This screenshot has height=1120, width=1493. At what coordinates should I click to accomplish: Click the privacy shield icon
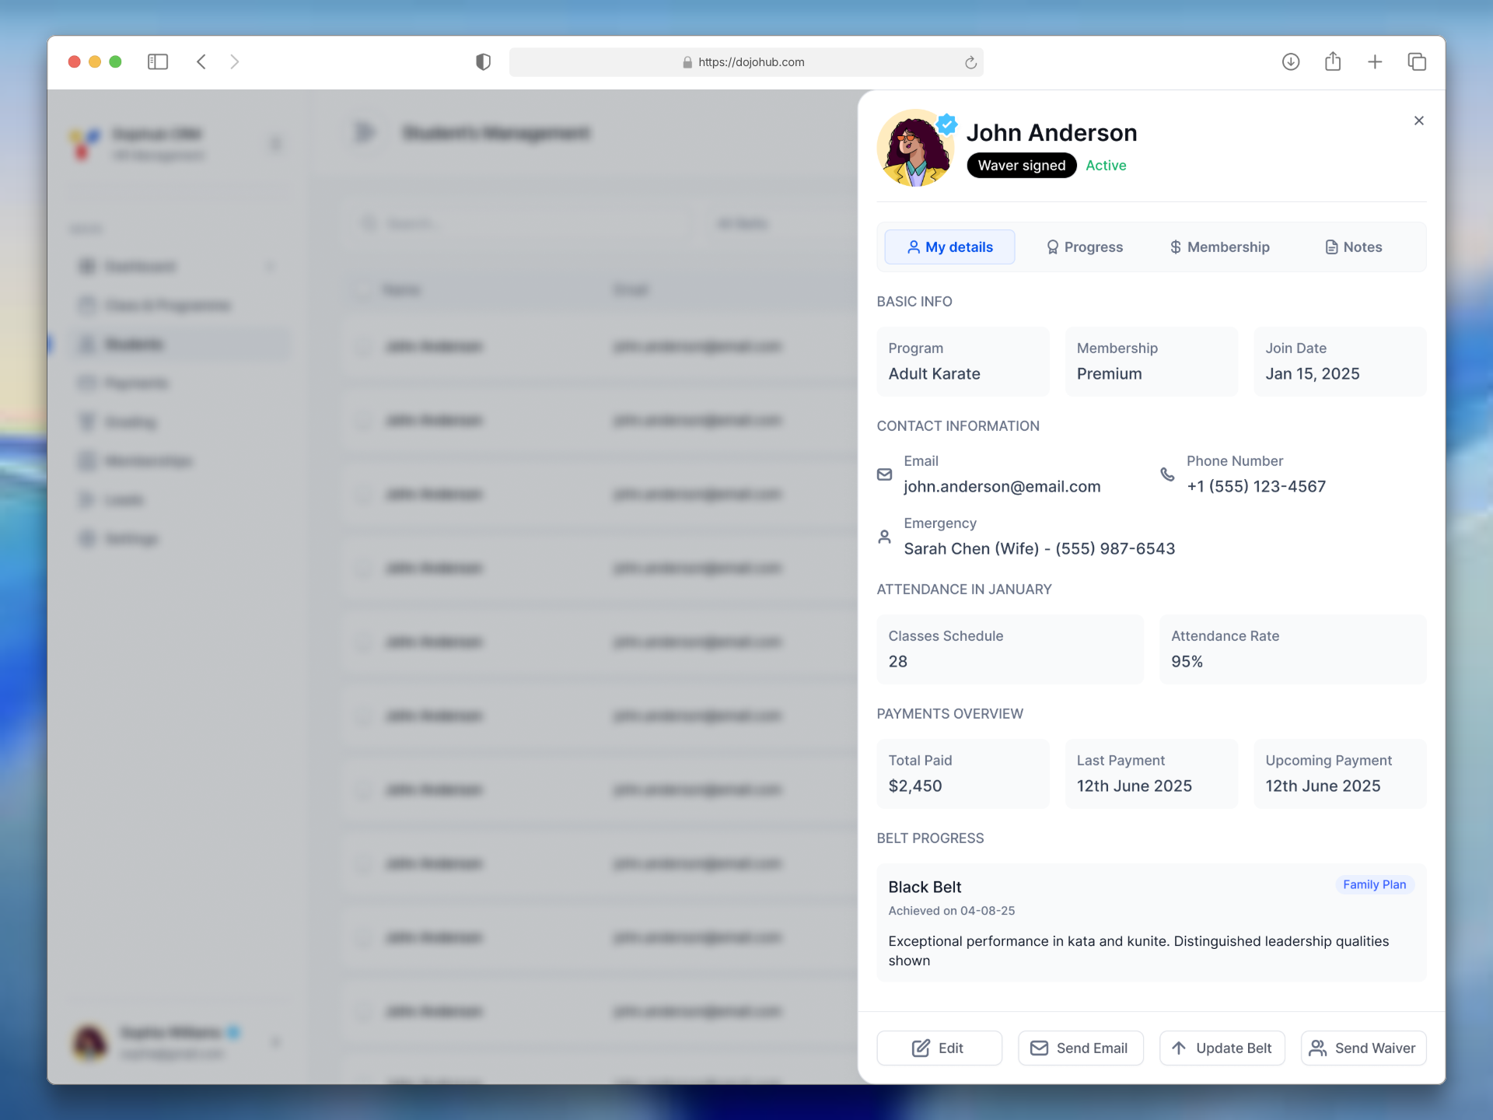(x=483, y=61)
